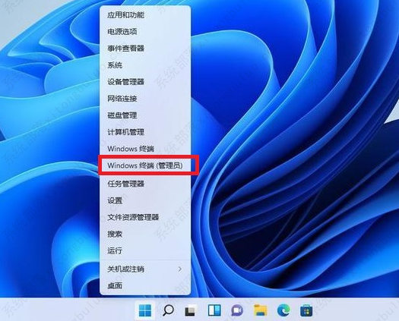Click the 关机或注销 menu entry
Viewport: 399px width, 321px height.
145,269
